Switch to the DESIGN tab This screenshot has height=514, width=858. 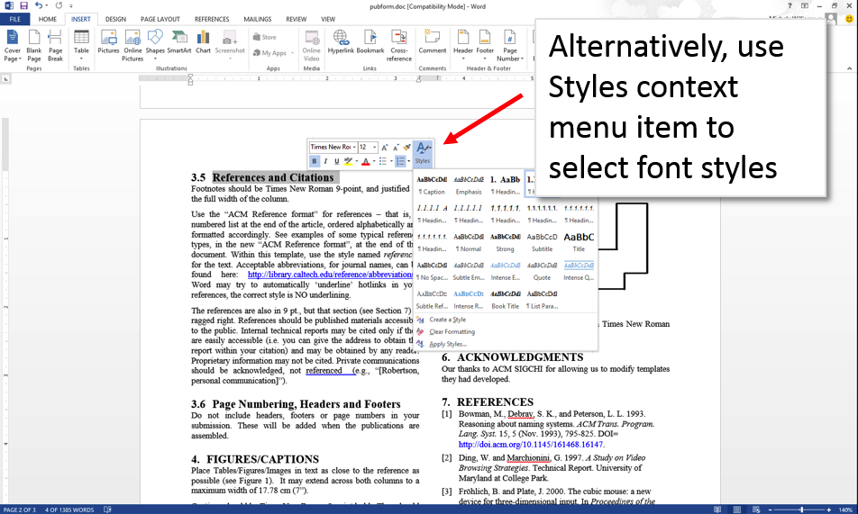[115, 19]
